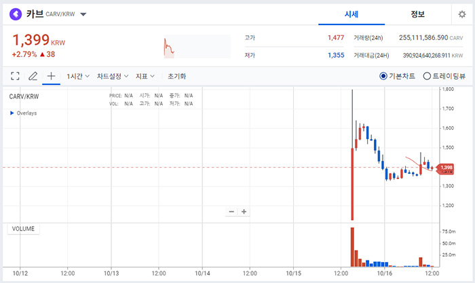The image size is (475, 283).
Task: Open the 차트설정 dropdown
Action: pyautogui.click(x=113, y=76)
